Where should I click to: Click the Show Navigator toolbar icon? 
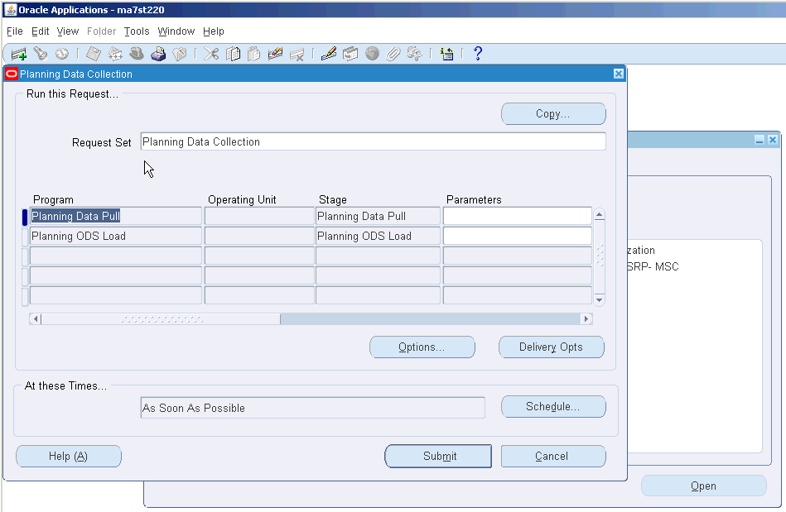61,54
